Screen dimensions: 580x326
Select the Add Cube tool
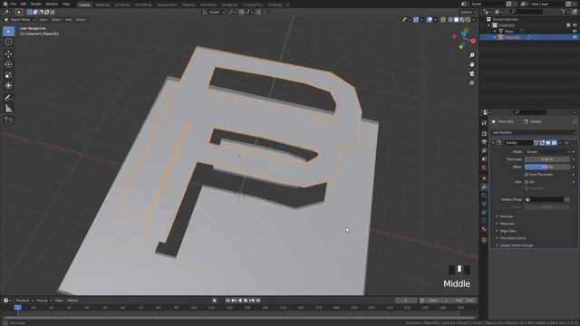(x=8, y=120)
